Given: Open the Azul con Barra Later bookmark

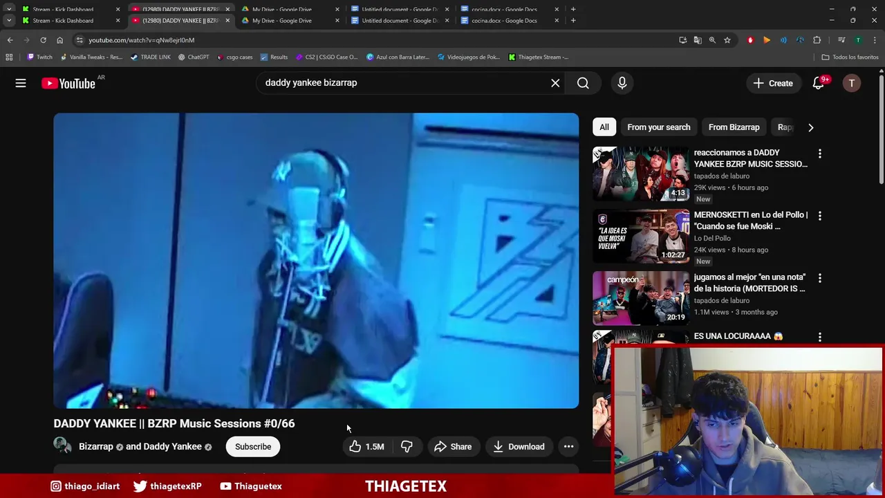Looking at the screenshot, I should [x=398, y=57].
